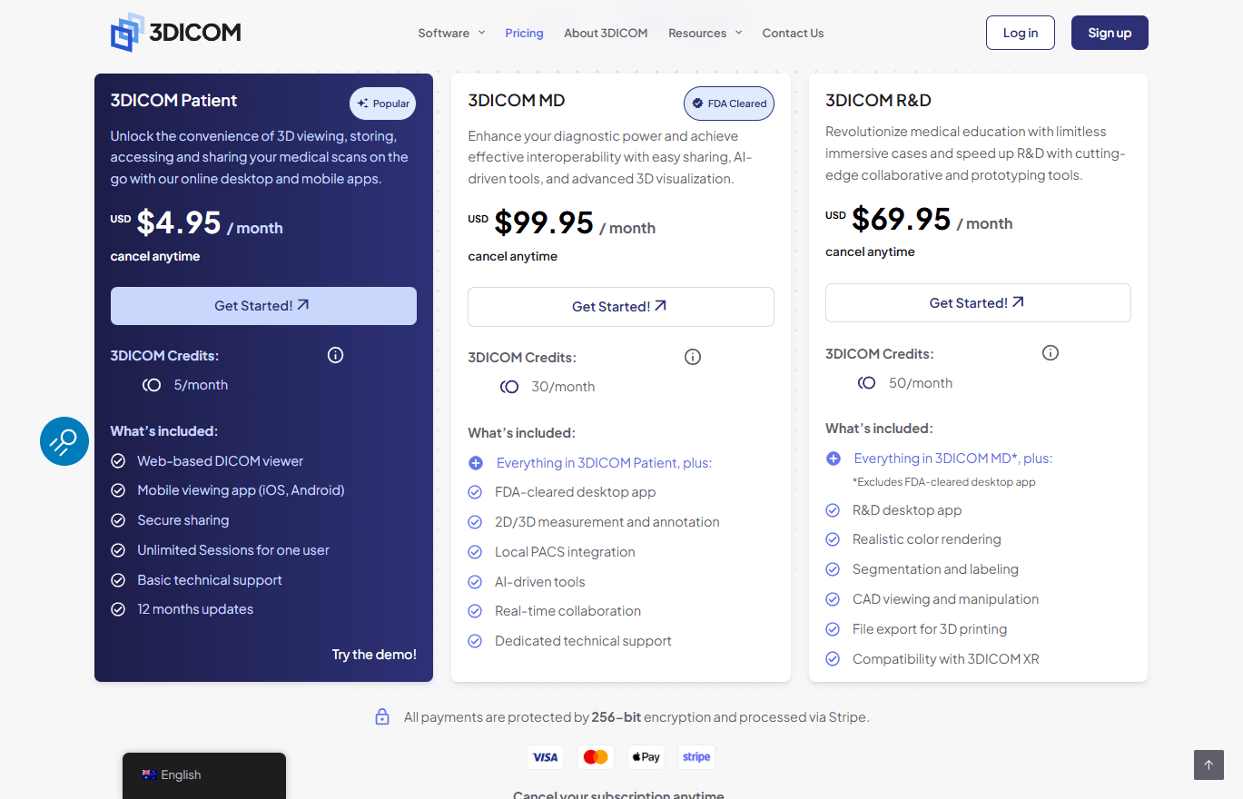Click the credits coin icon beside 5/month
1243x799 pixels.
[x=152, y=385]
